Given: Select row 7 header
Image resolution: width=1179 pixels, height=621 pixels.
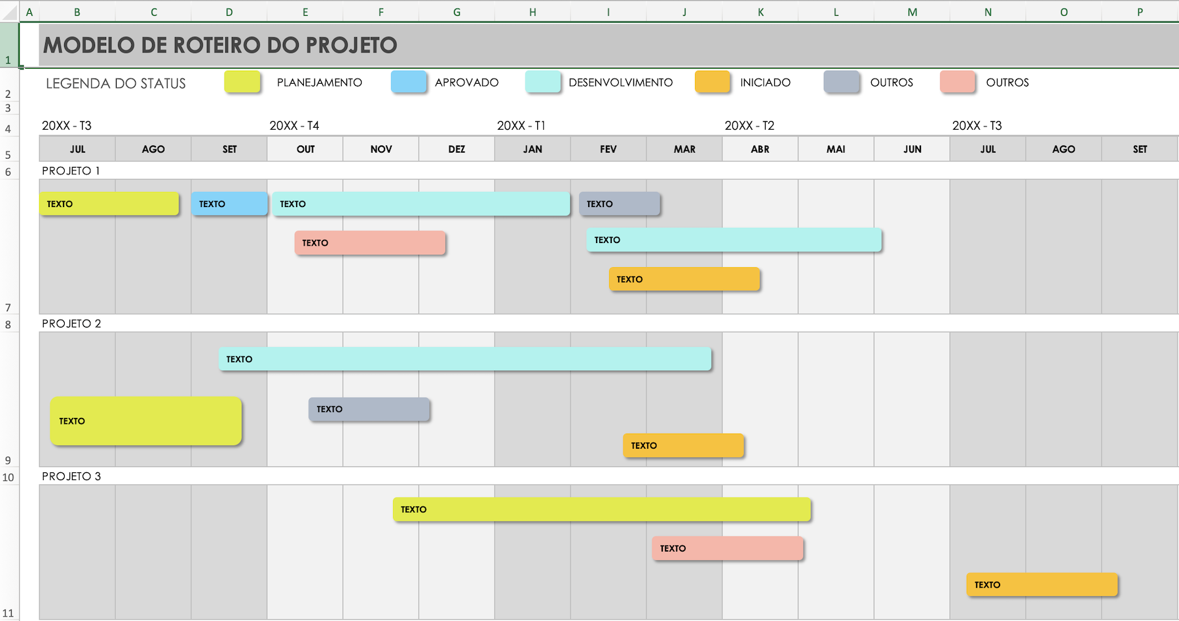Looking at the screenshot, I should [x=9, y=246].
